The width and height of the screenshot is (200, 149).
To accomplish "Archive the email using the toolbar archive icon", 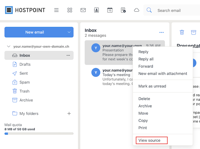I will (x=193, y=32).
